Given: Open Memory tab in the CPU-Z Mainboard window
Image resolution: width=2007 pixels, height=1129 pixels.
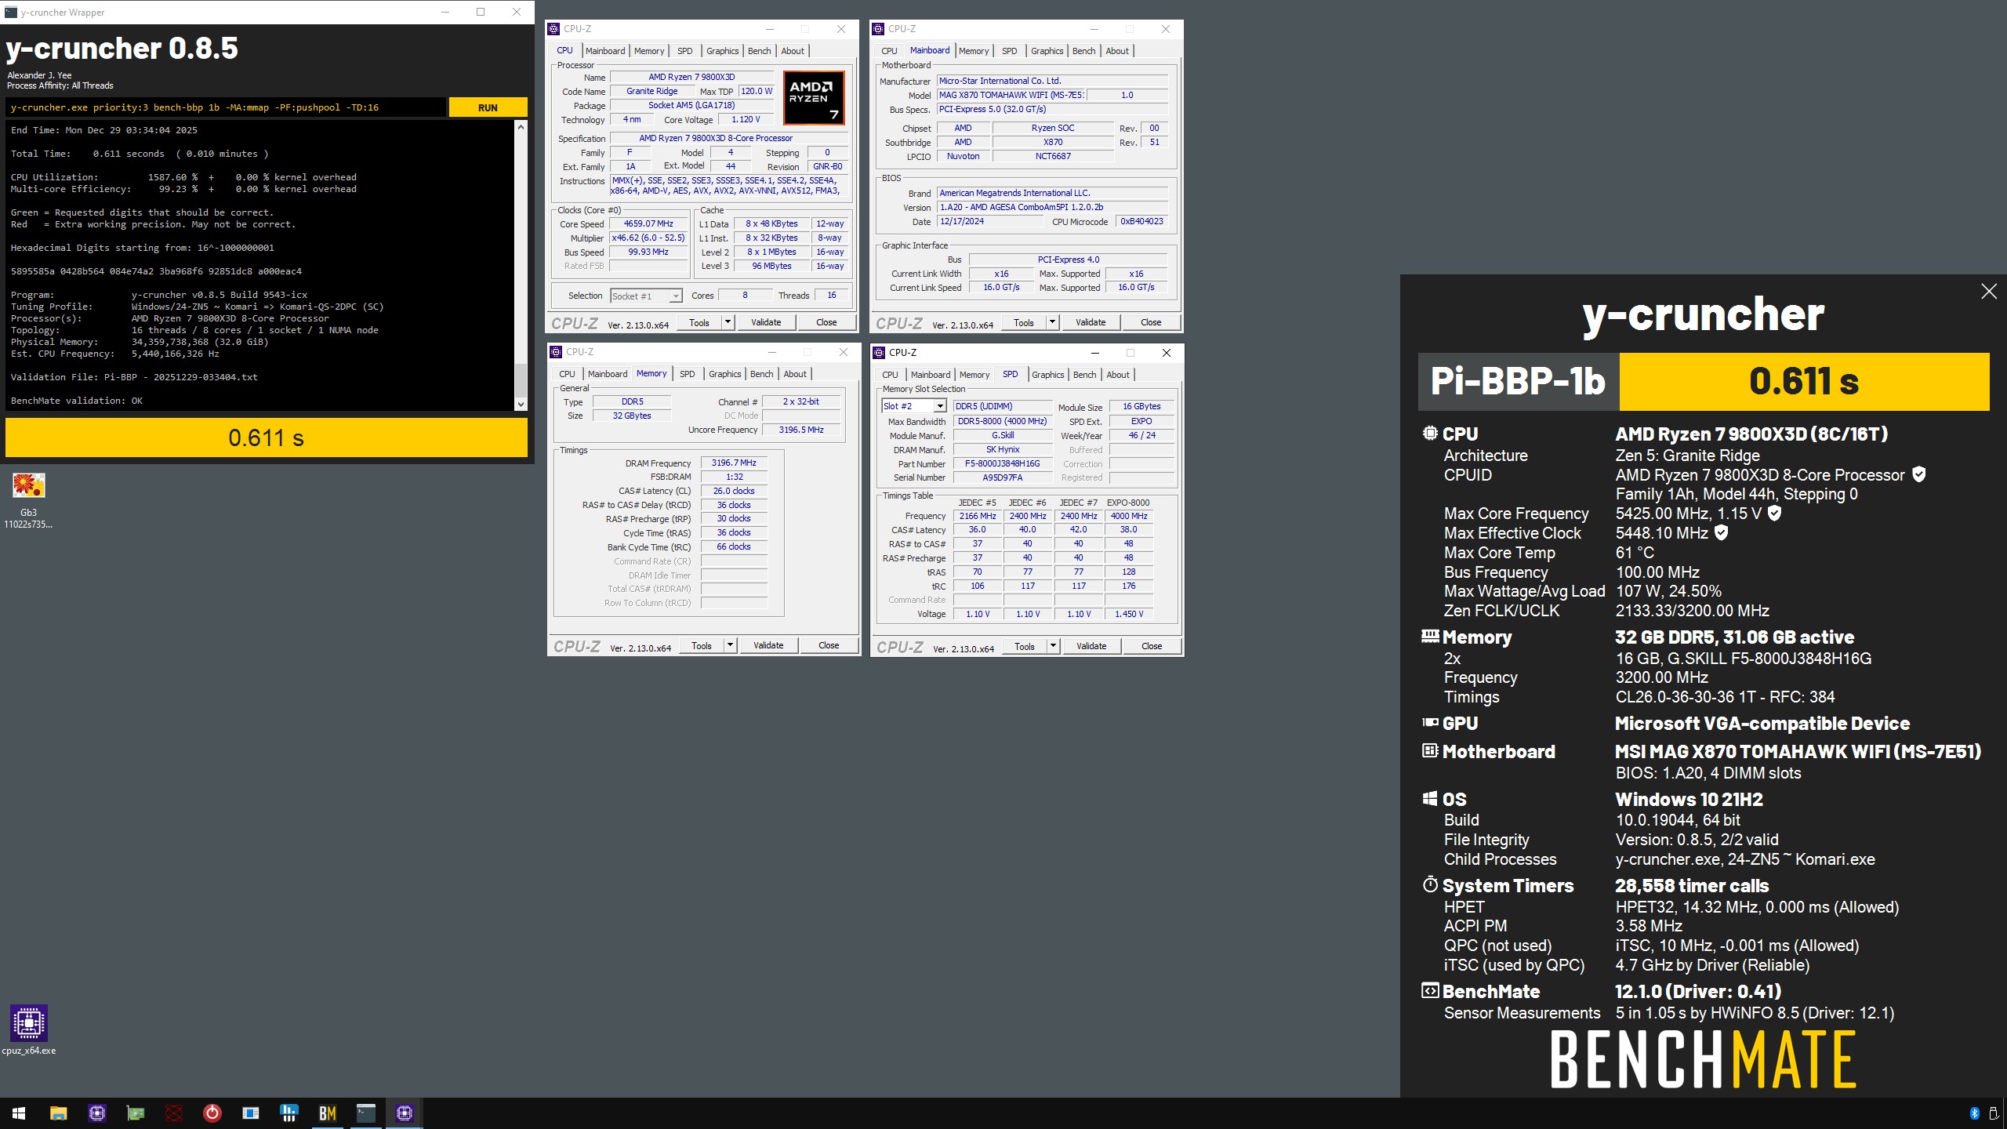Looking at the screenshot, I should pyautogui.click(x=974, y=51).
